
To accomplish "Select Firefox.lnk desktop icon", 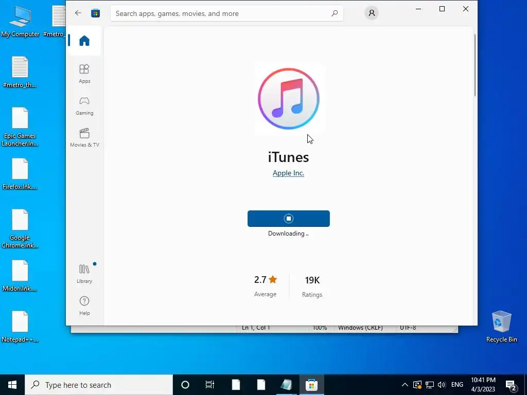I will click(x=20, y=174).
